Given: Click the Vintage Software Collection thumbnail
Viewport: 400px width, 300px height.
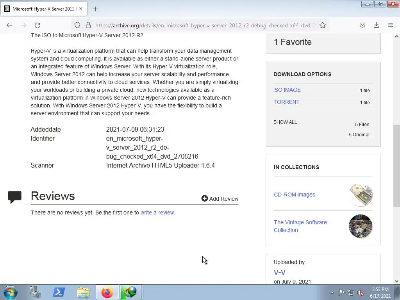Looking at the screenshot, I should 361,226.
